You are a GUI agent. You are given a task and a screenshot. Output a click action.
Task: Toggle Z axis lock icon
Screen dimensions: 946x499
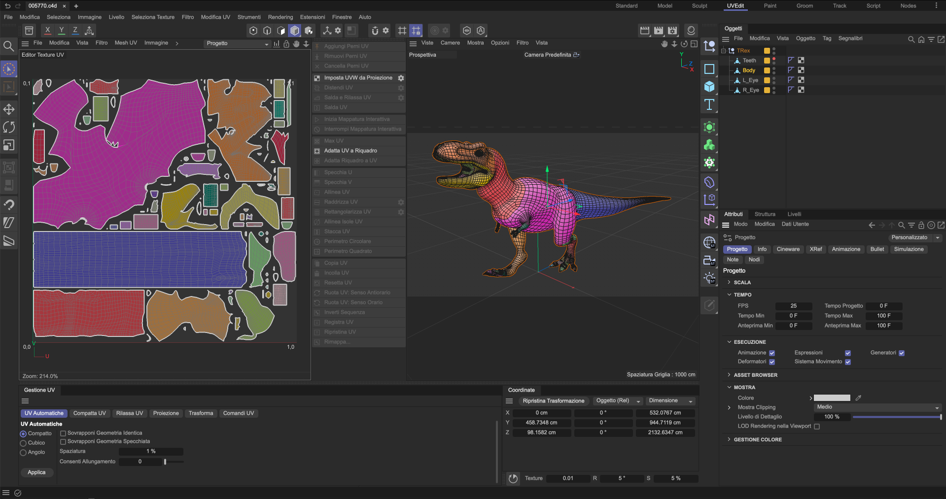point(75,31)
